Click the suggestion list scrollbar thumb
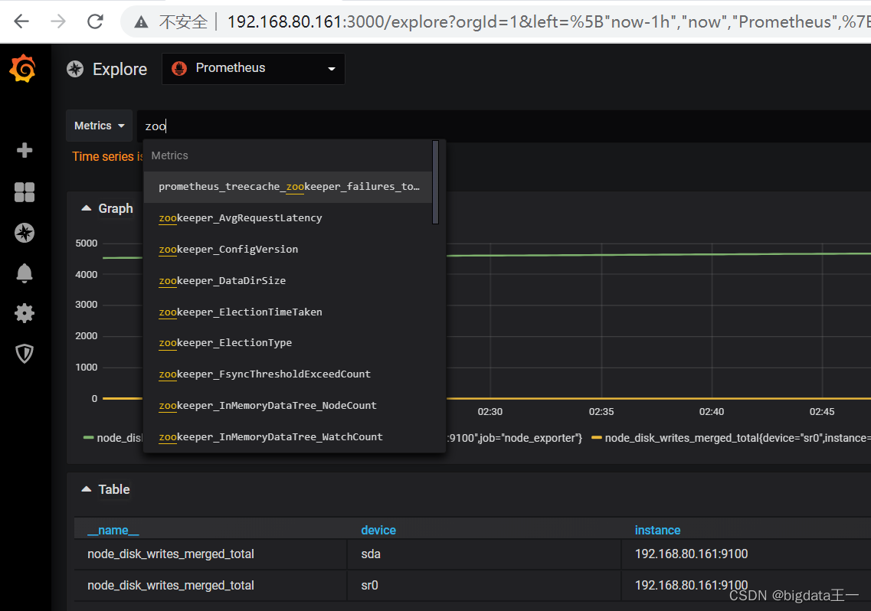Screen dimensions: 871x611 pos(435,182)
